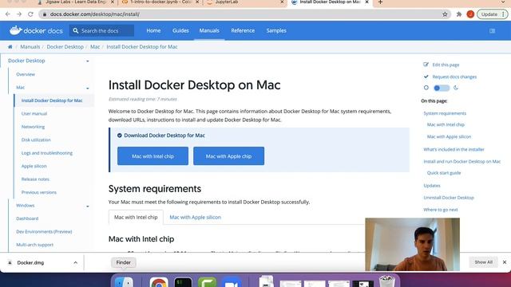Toggle the dark mode switch
The image size is (511, 287).
tap(442, 88)
